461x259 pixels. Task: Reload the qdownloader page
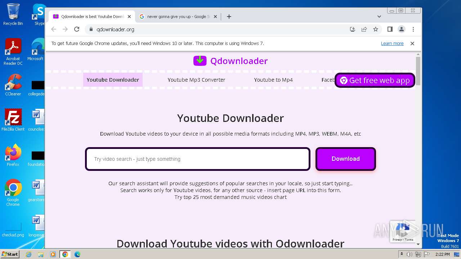(x=77, y=29)
